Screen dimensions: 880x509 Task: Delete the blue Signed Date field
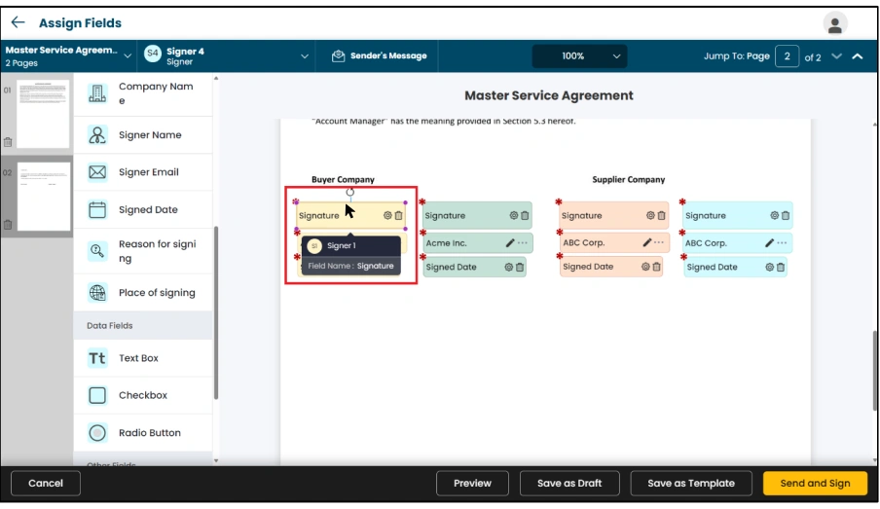[781, 267]
